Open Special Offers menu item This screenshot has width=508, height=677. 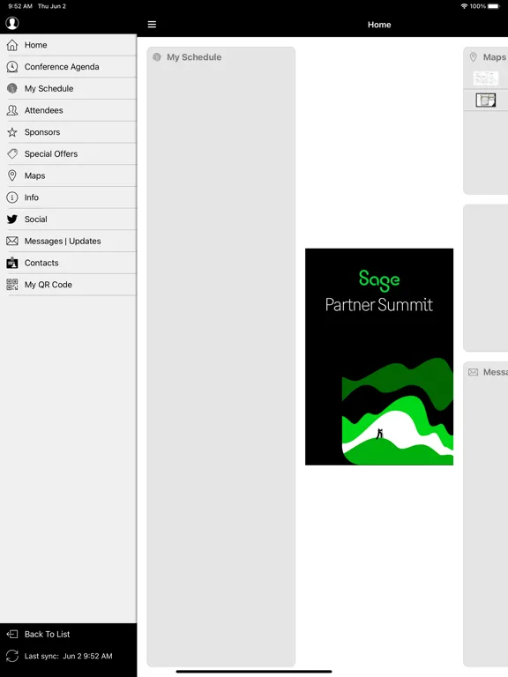click(x=68, y=153)
